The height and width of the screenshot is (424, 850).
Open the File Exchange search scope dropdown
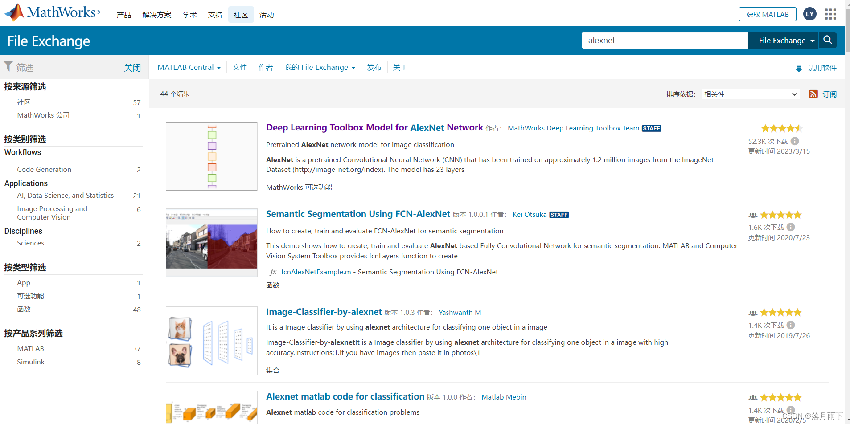pyautogui.click(x=784, y=40)
